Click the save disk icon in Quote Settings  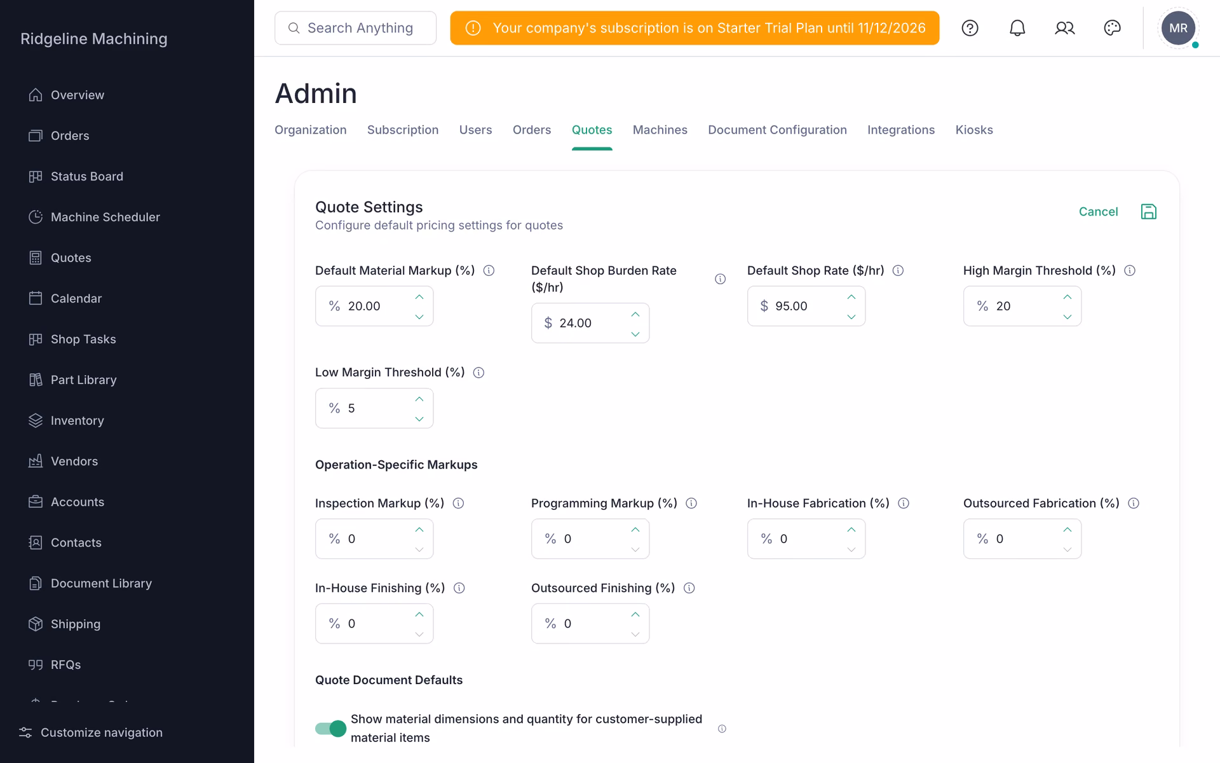click(x=1148, y=212)
